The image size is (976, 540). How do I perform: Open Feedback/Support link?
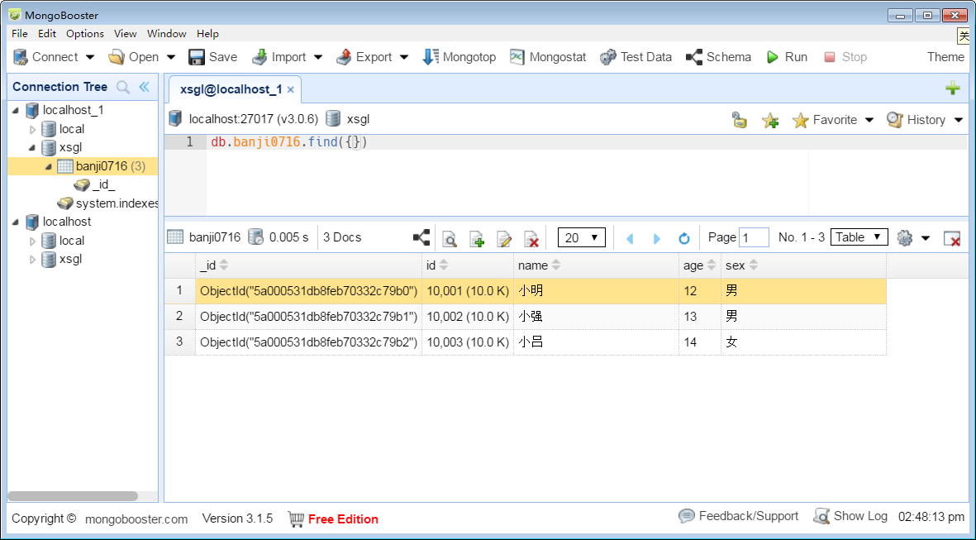[738, 516]
